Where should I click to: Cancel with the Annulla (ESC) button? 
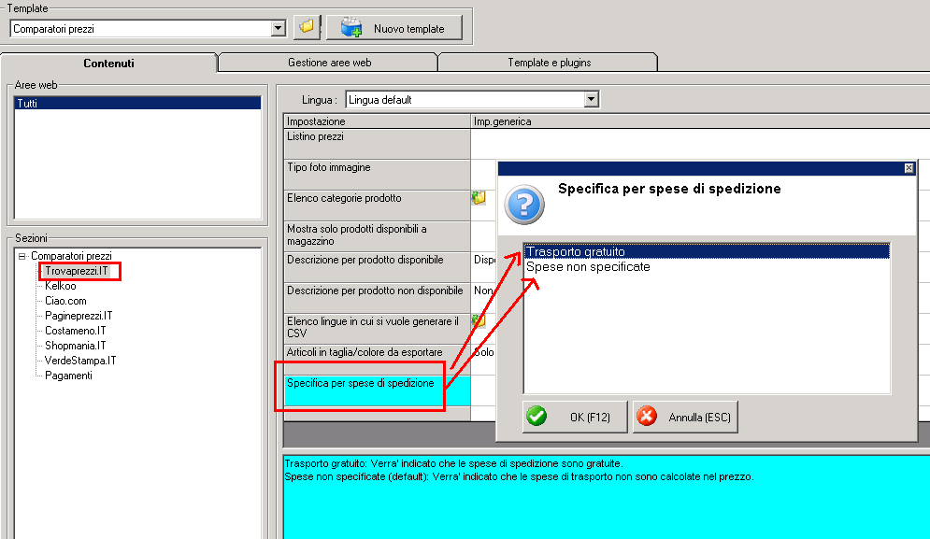coord(685,417)
